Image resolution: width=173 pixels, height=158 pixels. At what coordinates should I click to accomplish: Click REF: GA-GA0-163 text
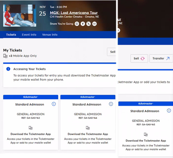click(x=31, y=118)
